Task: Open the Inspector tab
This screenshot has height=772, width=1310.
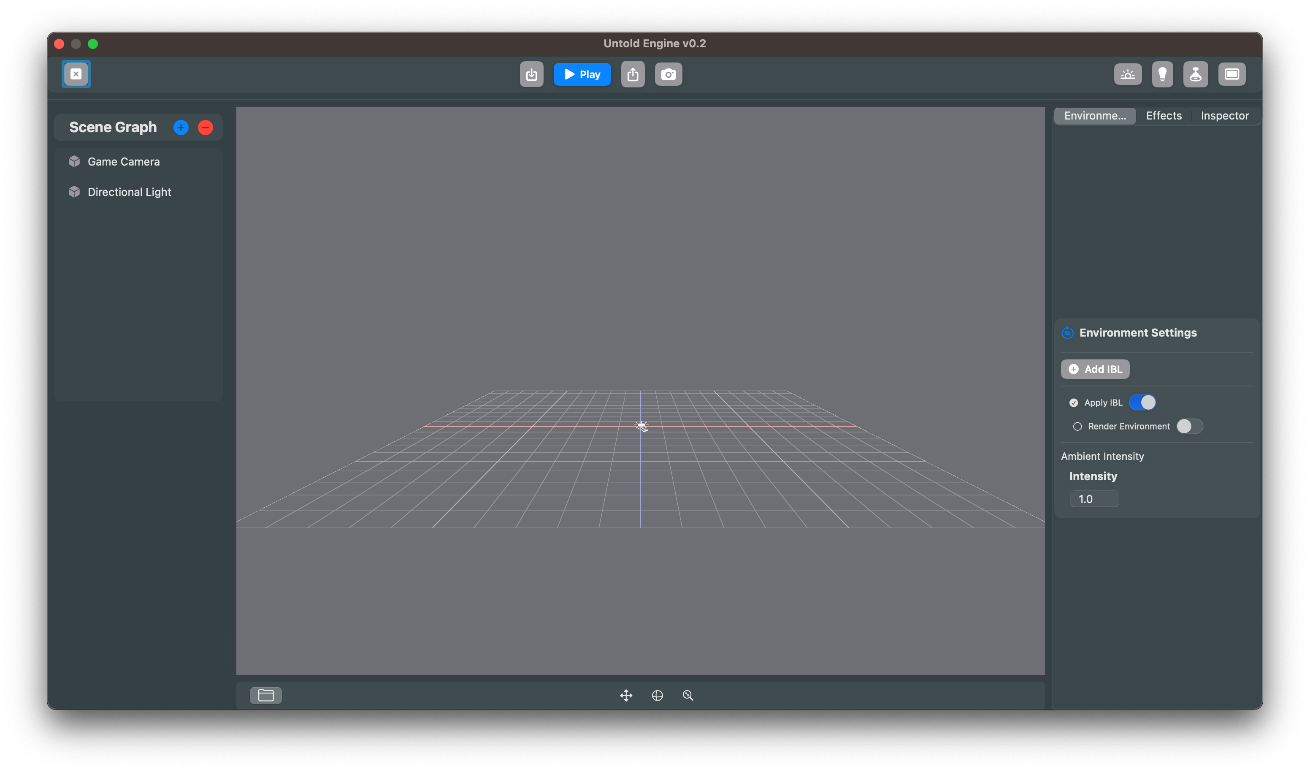Action: [x=1225, y=115]
